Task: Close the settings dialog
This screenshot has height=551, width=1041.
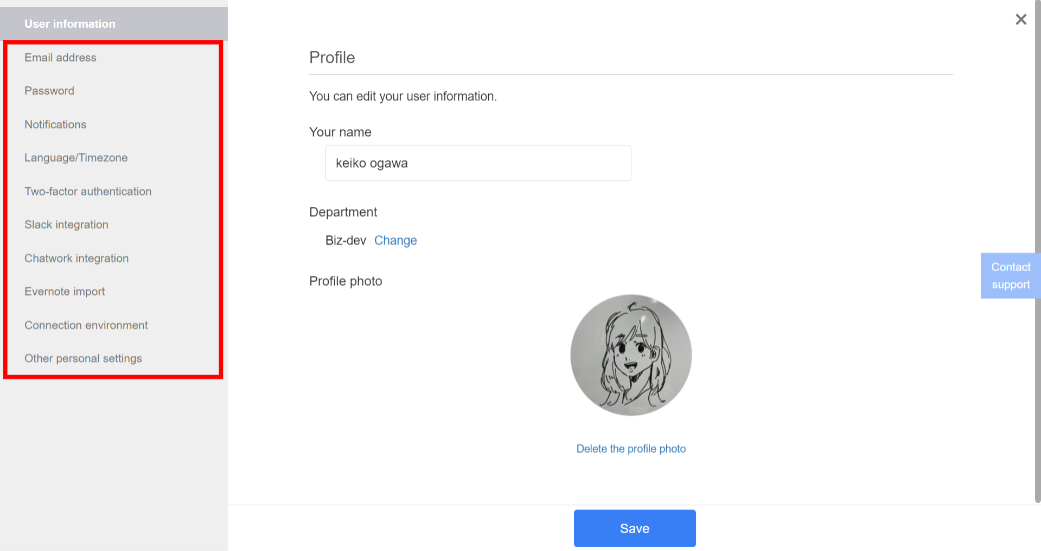Action: coord(1021,19)
